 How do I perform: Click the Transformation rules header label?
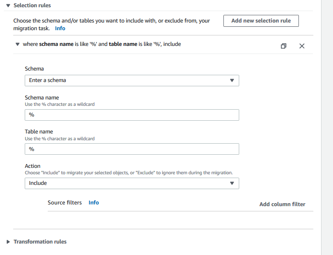(x=40, y=242)
